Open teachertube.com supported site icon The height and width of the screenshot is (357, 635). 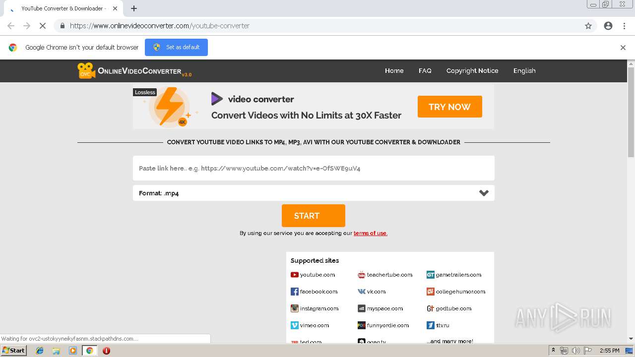[362, 275]
